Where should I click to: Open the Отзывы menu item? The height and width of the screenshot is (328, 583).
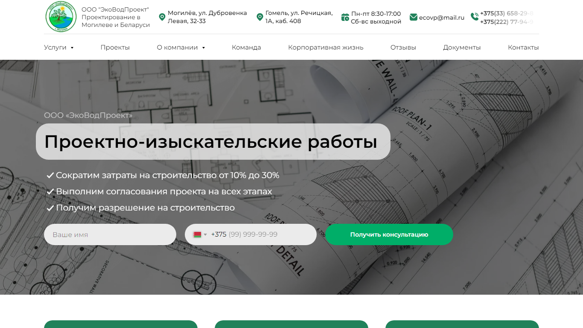[403, 47]
